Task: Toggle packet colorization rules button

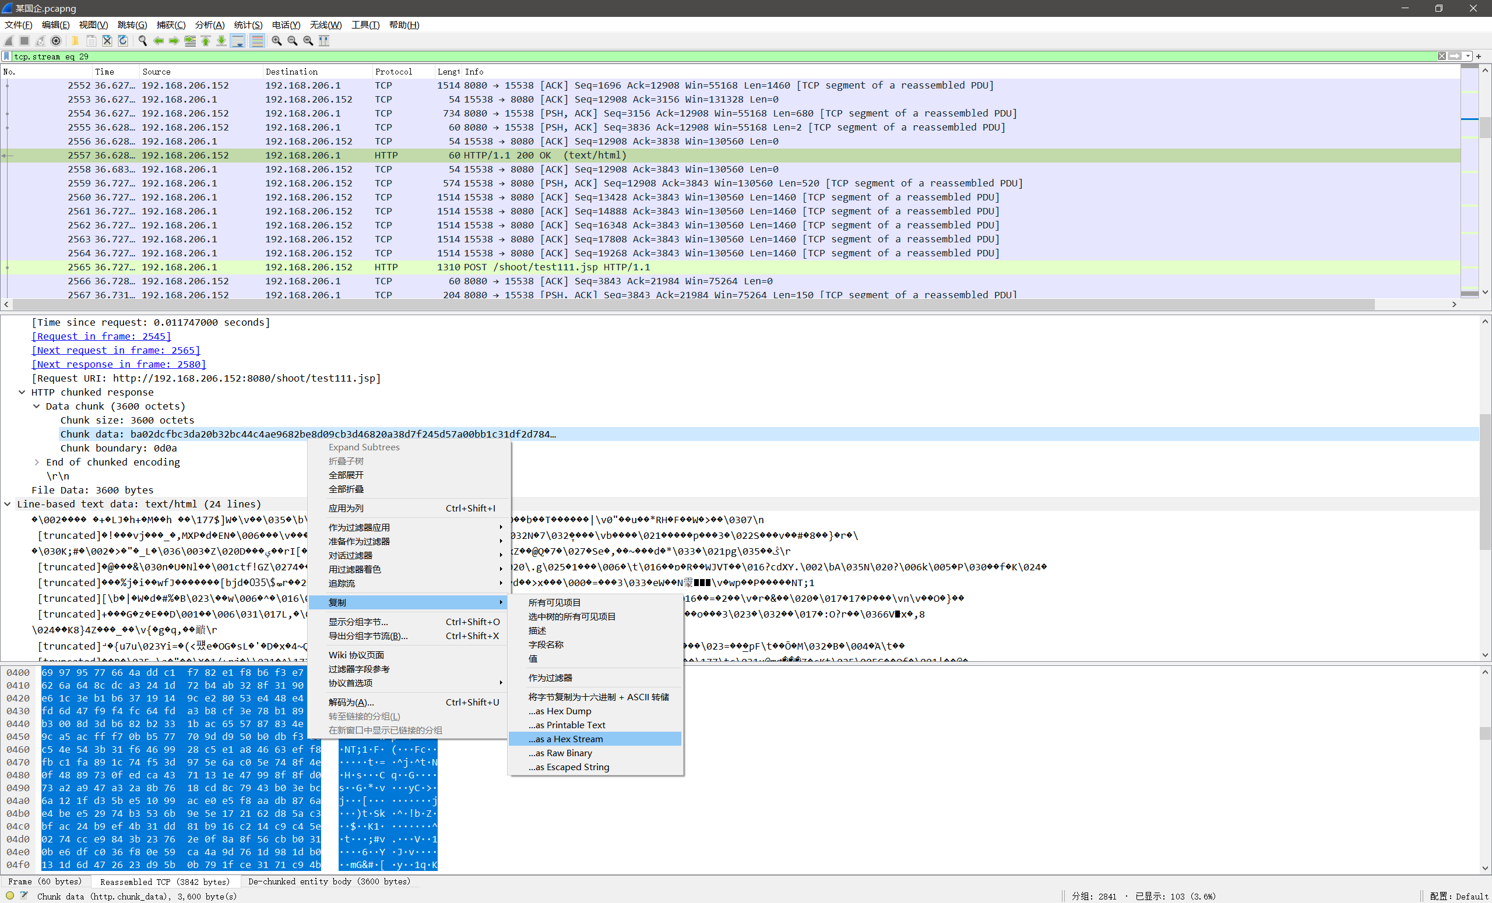Action: pyautogui.click(x=258, y=41)
